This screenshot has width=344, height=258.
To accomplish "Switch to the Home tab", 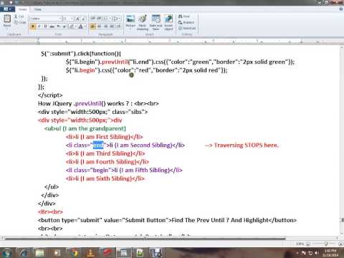I will 23,9.
